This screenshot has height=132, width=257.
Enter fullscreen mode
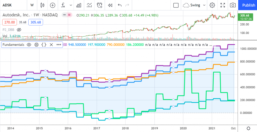[223, 5]
